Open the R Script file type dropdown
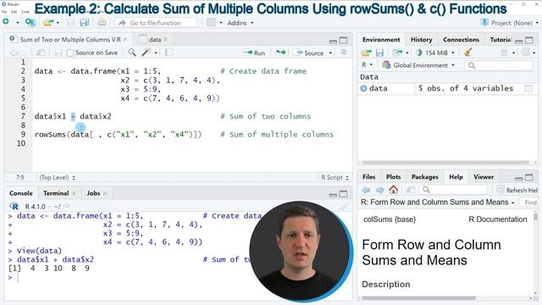Viewport: 542px width, 305px height. 335,177
